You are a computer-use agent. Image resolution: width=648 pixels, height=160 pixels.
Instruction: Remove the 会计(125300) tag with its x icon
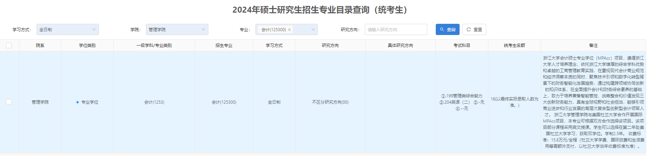coord(289,30)
